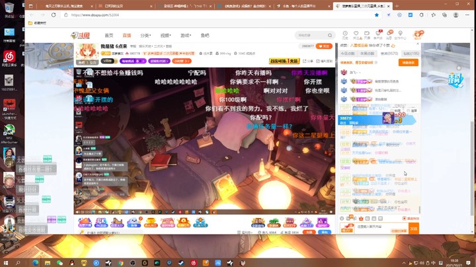Open Windows Start menu
476x267 pixels.
tap(5, 263)
